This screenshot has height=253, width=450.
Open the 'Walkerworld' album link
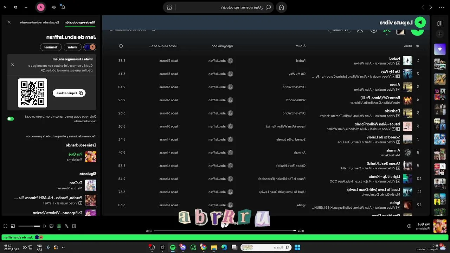click(x=296, y=100)
